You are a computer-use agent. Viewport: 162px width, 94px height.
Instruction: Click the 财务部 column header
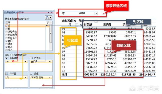pos(88,25)
